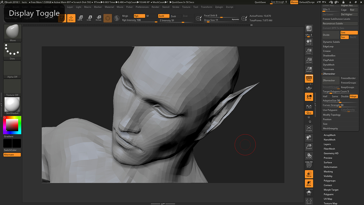Click the Zoom canvas icon
This screenshot has height=205, width=364.
tap(309, 51)
